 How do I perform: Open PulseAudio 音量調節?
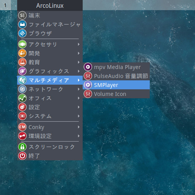coord(116,76)
